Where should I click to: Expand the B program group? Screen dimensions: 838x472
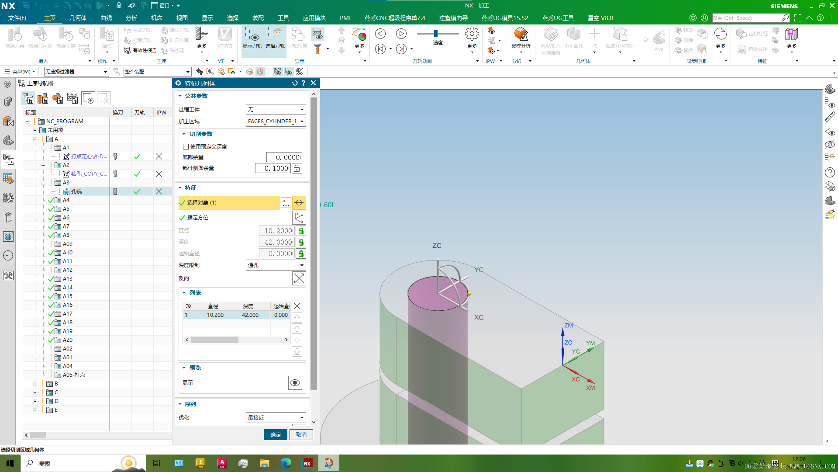35,384
